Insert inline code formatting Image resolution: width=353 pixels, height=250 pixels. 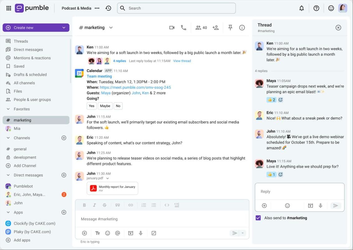pos(167,205)
